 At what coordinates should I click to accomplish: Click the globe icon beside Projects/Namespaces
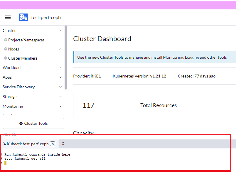[x=6, y=40]
